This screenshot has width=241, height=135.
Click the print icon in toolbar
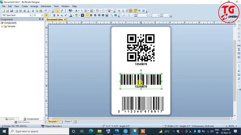tap(24, 11)
